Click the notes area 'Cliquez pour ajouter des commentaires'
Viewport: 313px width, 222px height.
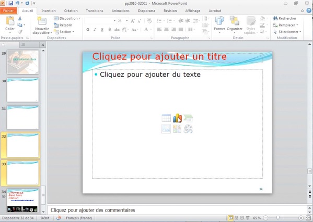[x=93, y=210]
